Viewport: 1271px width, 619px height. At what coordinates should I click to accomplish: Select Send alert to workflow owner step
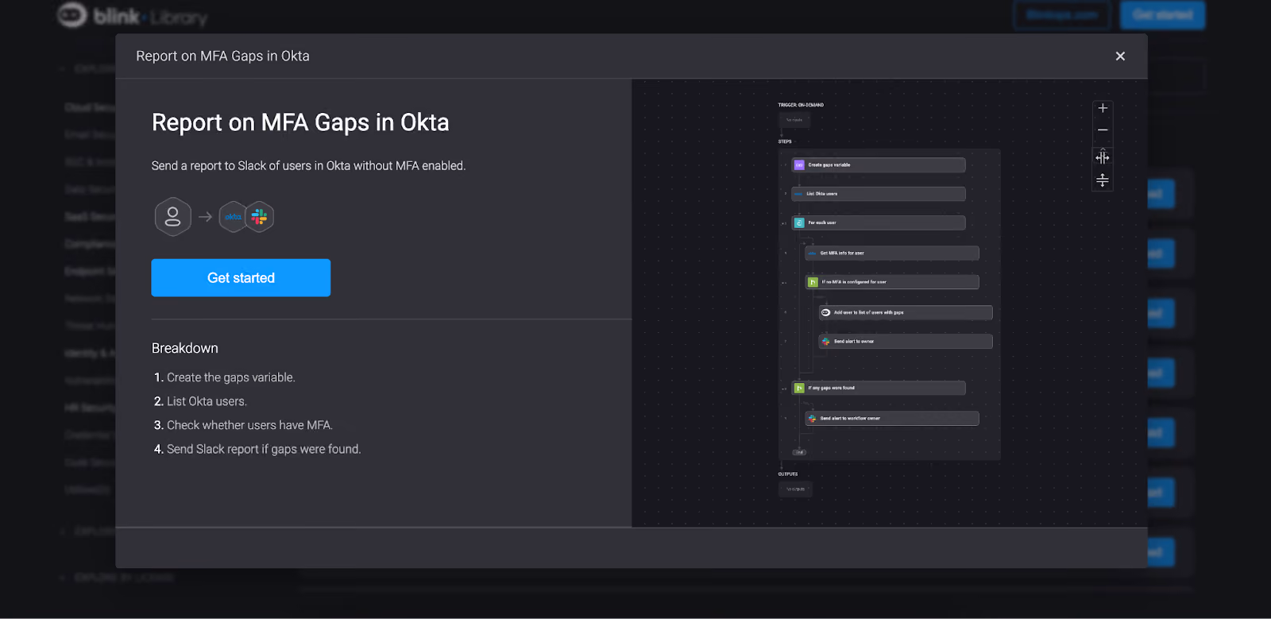pos(892,418)
